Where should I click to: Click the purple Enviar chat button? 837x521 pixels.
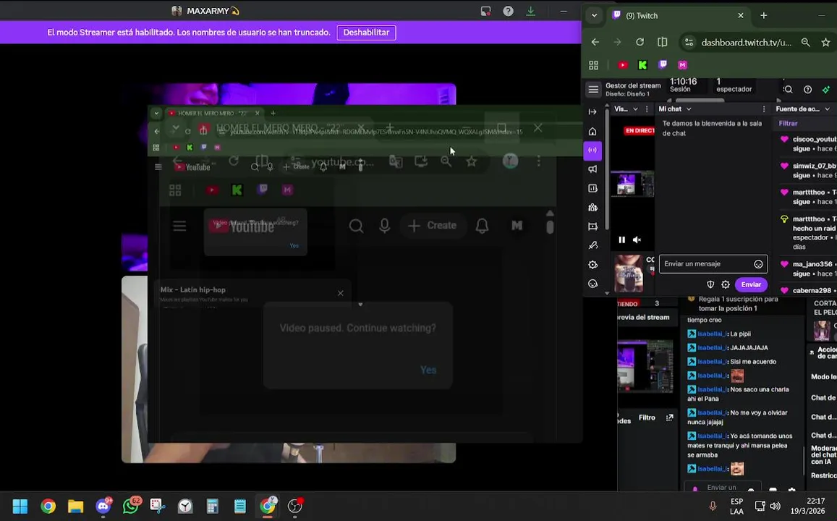point(751,284)
